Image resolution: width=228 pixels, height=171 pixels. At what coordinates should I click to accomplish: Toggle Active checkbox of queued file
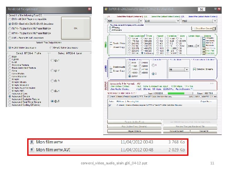click(x=110, y=105)
